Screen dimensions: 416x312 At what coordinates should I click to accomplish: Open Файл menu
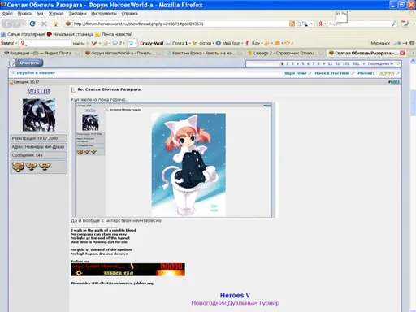pos(7,14)
